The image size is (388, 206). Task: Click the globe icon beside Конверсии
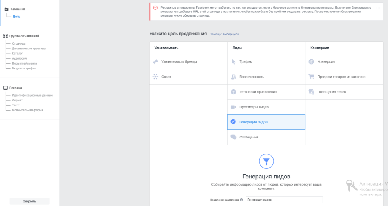(x=311, y=61)
